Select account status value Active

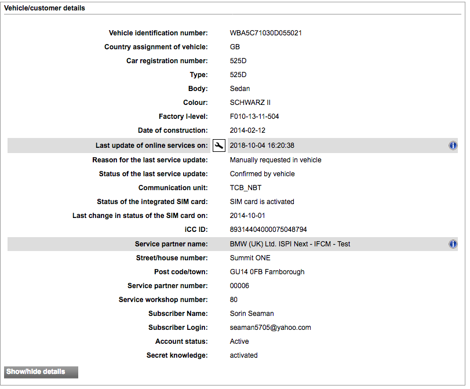239,341
